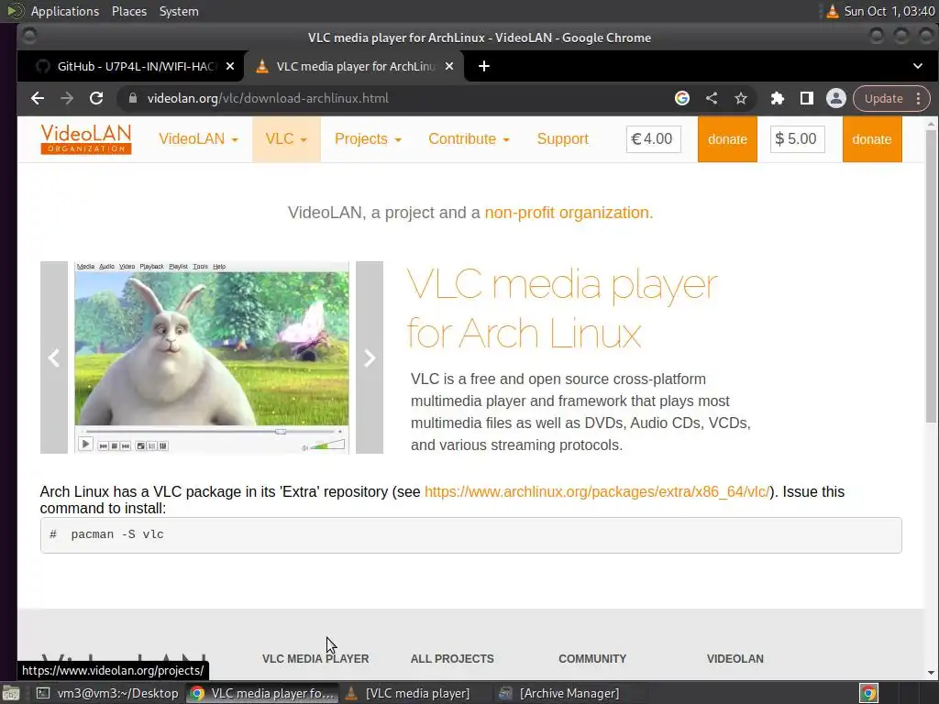Open the Chrome profile avatar
This screenshot has width=939, height=704.
coord(836,98)
